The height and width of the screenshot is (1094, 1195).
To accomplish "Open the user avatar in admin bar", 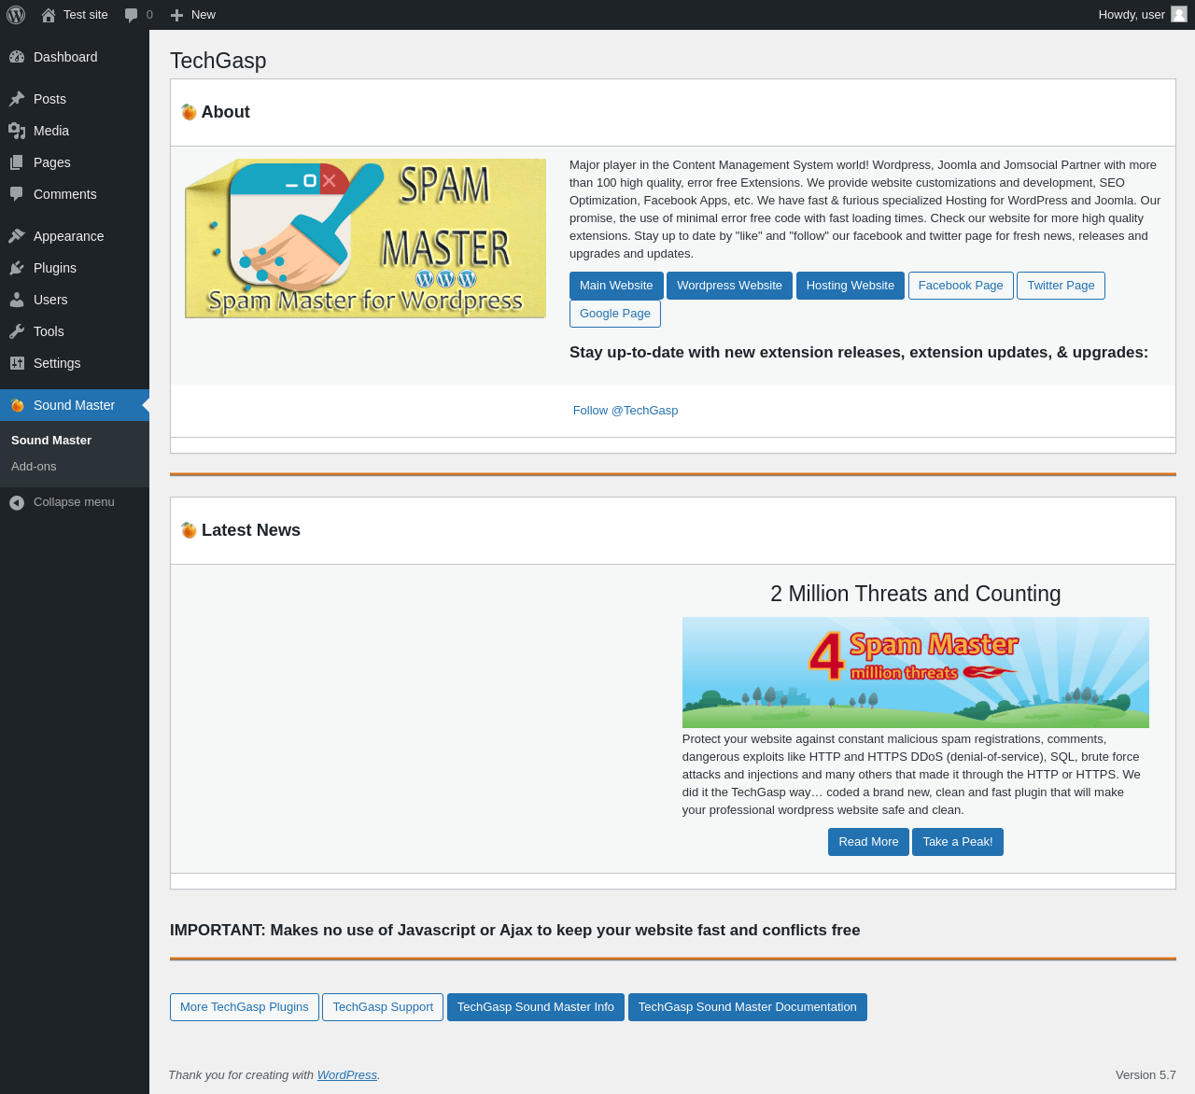I will click(1179, 14).
